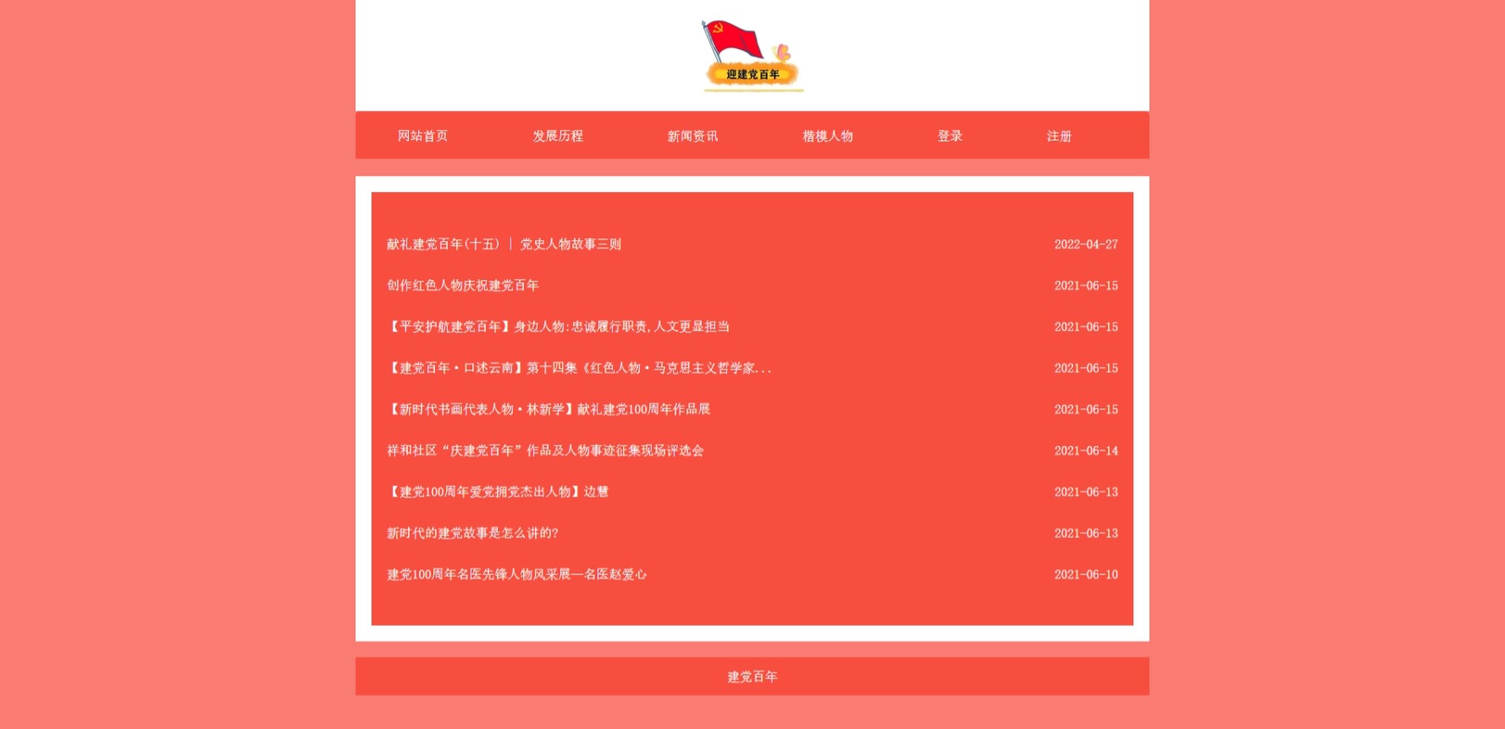Open the 祥和社区“庆建党百年” article
The image size is (1505, 729).
click(x=545, y=451)
